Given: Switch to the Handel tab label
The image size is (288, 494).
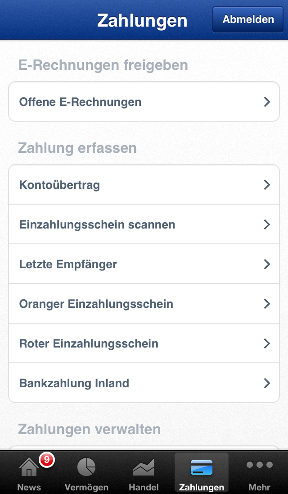Looking at the screenshot, I should pos(144,487).
